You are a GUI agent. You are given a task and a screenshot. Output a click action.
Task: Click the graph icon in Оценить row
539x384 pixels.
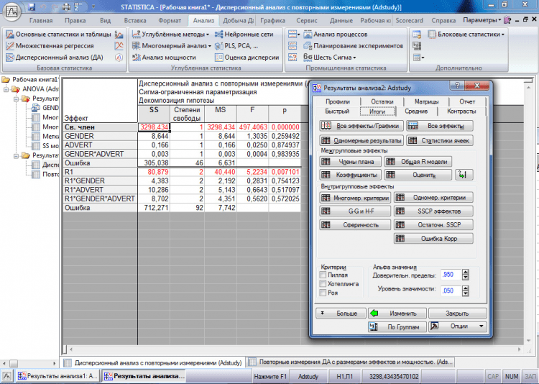[x=464, y=175]
